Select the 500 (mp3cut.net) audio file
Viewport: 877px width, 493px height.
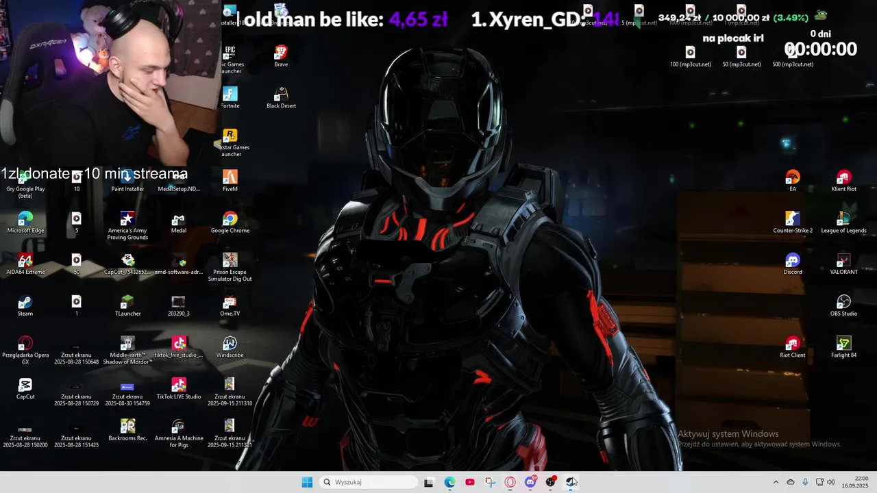coord(793,56)
